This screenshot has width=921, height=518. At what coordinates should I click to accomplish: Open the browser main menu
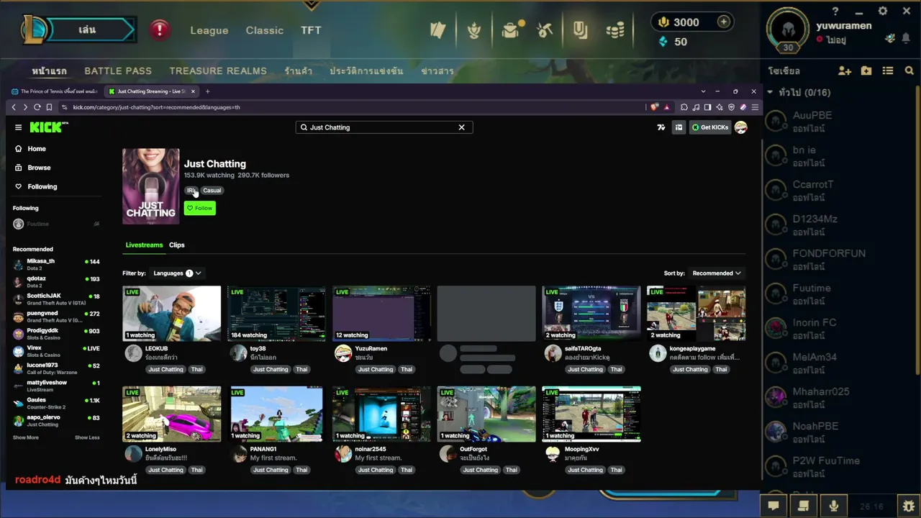[x=755, y=107]
